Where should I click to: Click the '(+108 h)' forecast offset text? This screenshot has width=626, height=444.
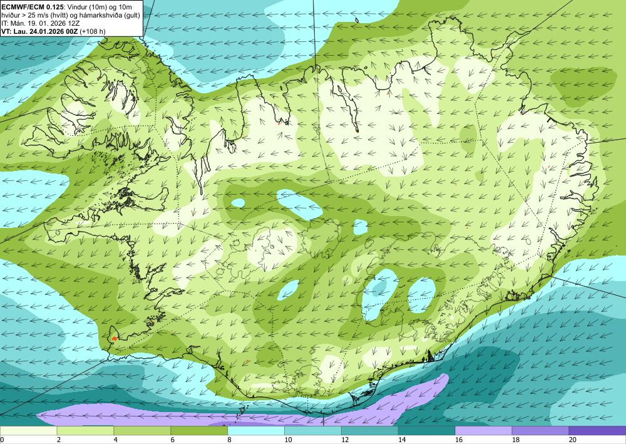pyautogui.click(x=93, y=31)
